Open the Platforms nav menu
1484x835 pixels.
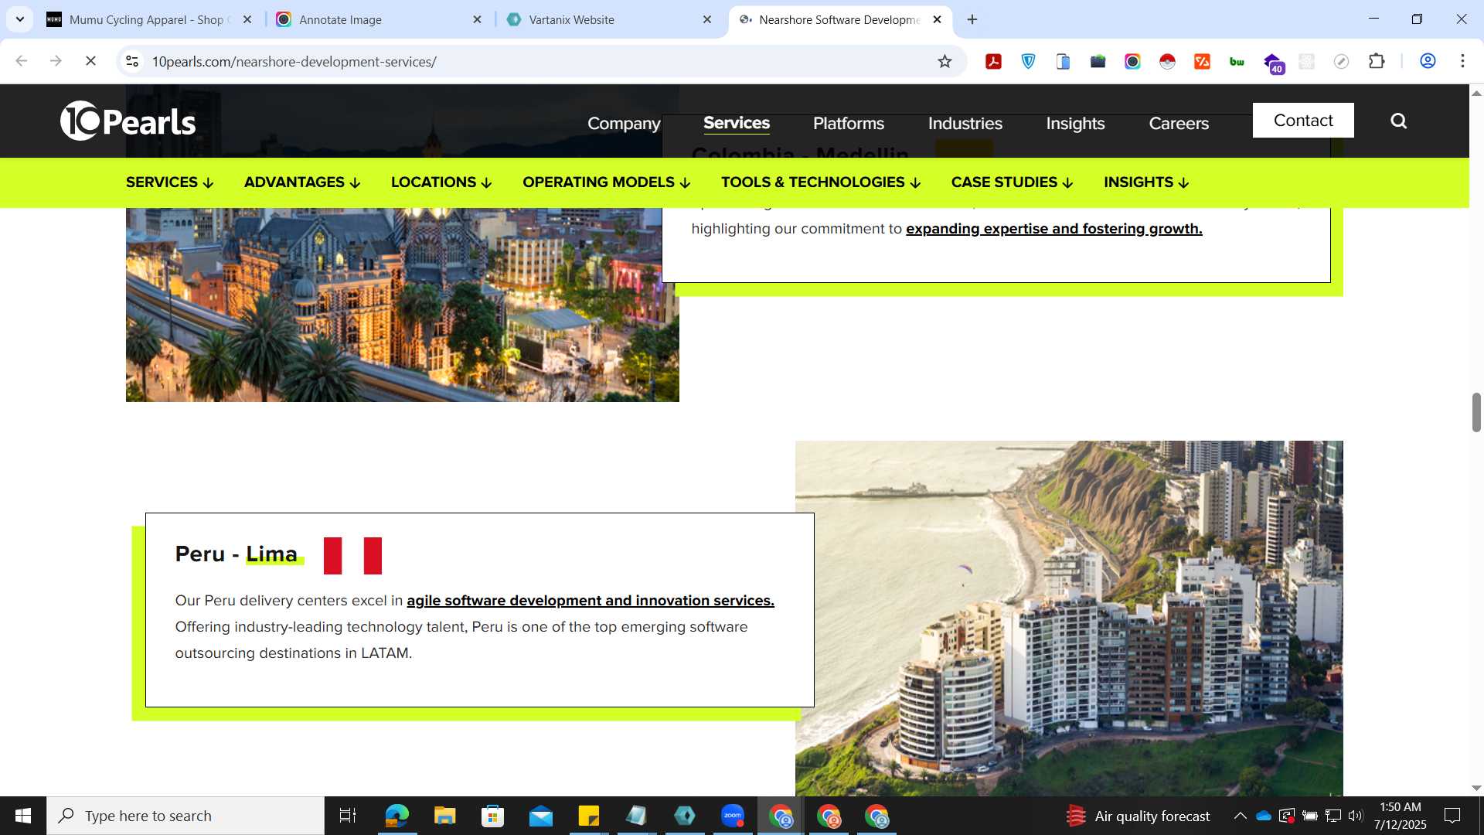tap(849, 123)
